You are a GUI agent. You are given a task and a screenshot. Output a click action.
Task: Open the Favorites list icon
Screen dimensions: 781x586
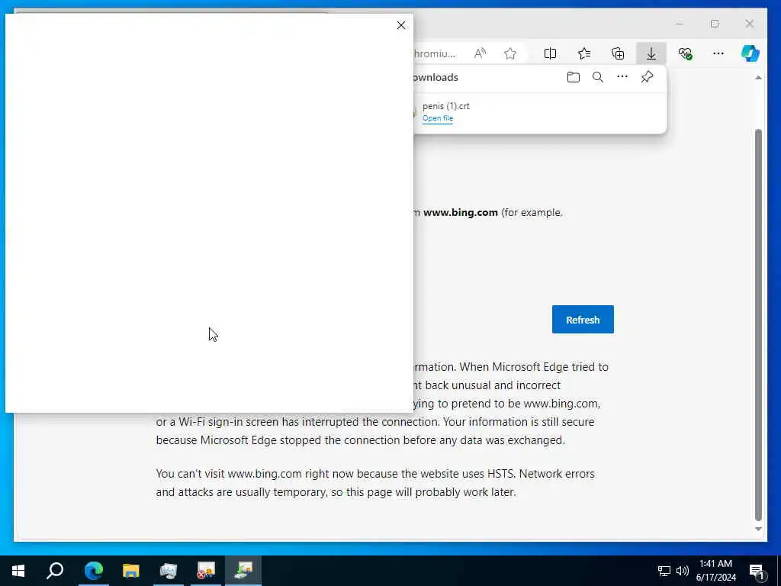coord(584,53)
